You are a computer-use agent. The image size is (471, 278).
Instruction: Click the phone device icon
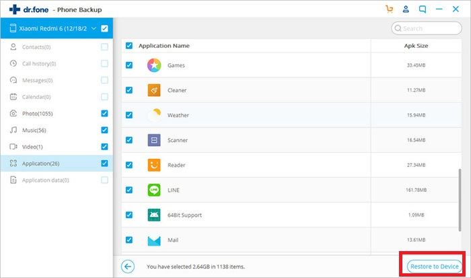coord(13,28)
